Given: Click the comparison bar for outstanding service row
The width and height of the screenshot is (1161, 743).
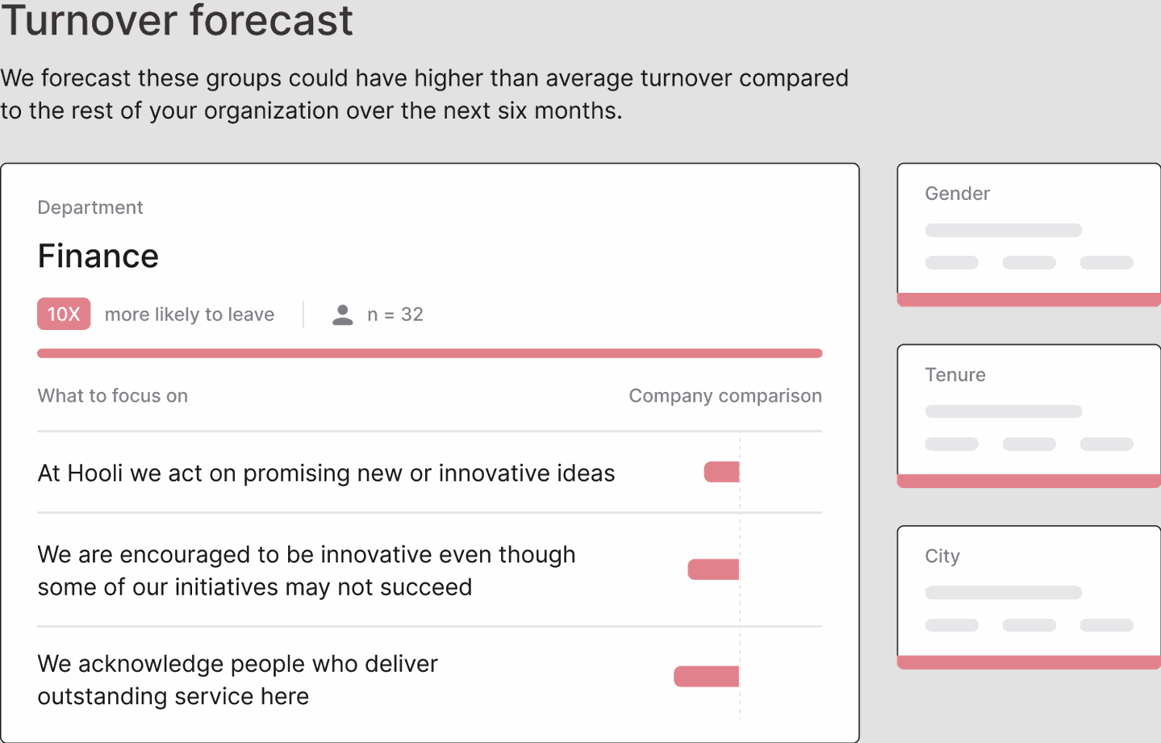Looking at the screenshot, I should (707, 676).
